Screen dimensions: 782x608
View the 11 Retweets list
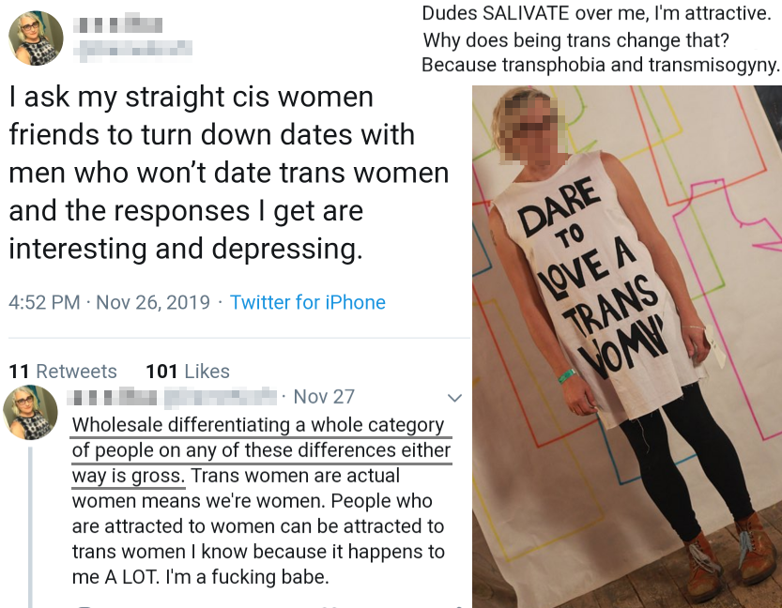(63, 372)
